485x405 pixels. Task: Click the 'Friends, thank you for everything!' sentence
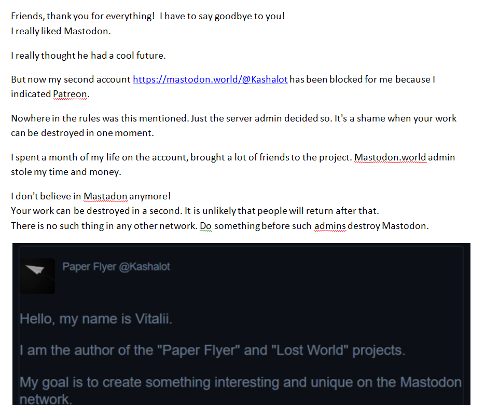pos(82,16)
